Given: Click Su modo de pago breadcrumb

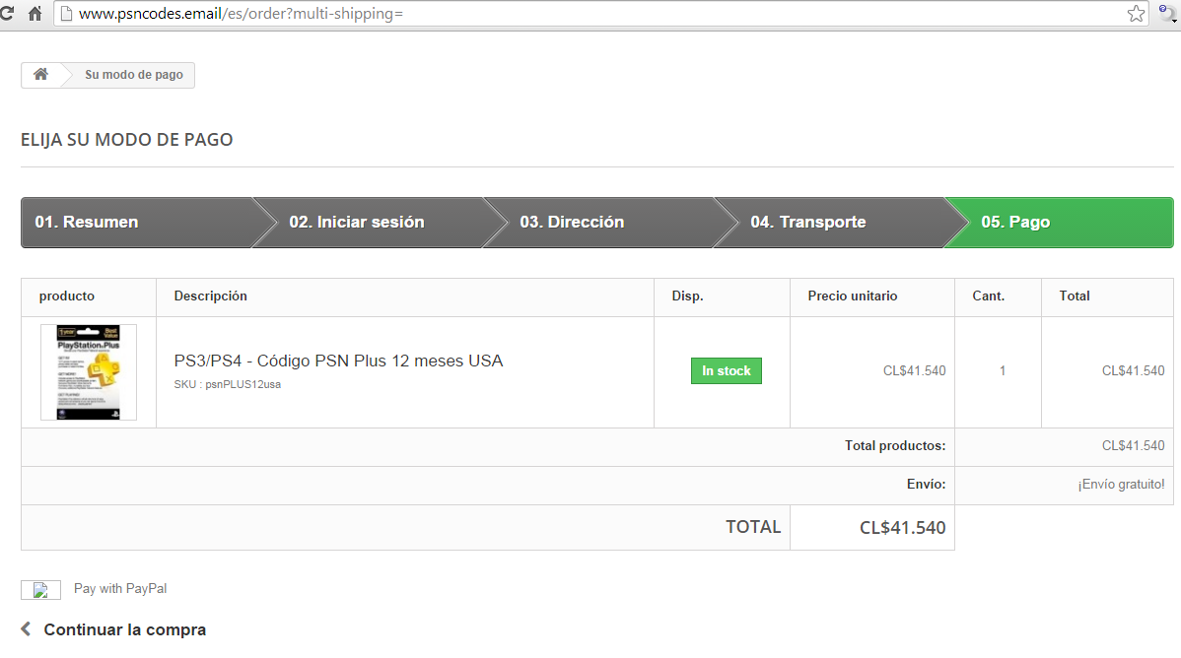Looking at the screenshot, I should pos(134,75).
